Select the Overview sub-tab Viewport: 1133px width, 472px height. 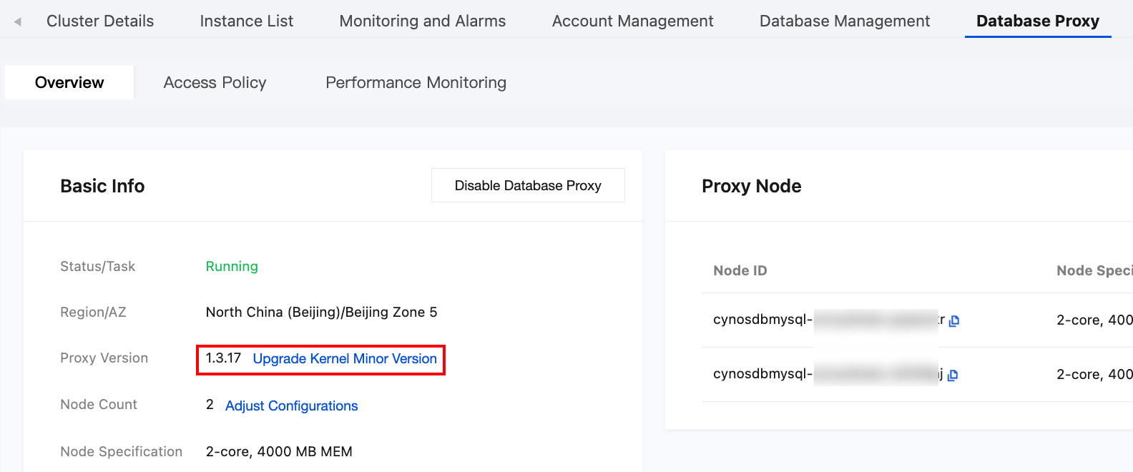69,83
